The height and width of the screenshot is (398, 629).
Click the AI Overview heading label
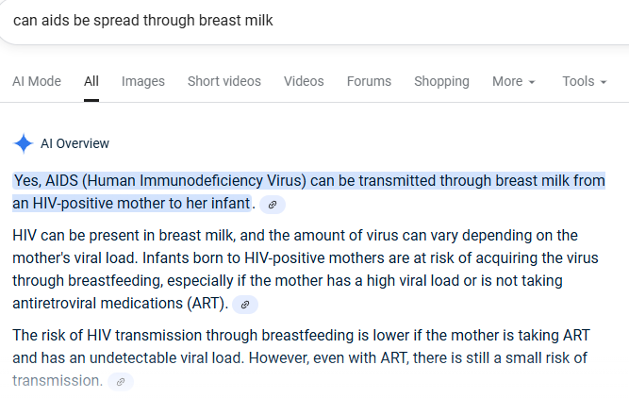pos(74,143)
